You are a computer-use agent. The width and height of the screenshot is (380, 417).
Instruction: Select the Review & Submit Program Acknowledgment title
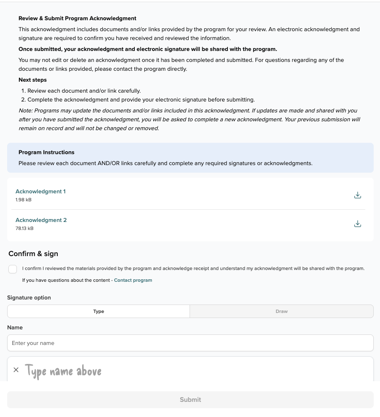(78, 19)
